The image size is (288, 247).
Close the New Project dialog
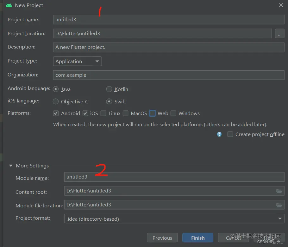tap(281, 5)
